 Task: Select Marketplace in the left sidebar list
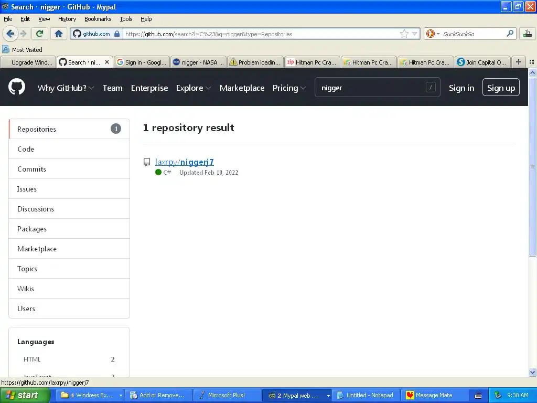(69, 249)
